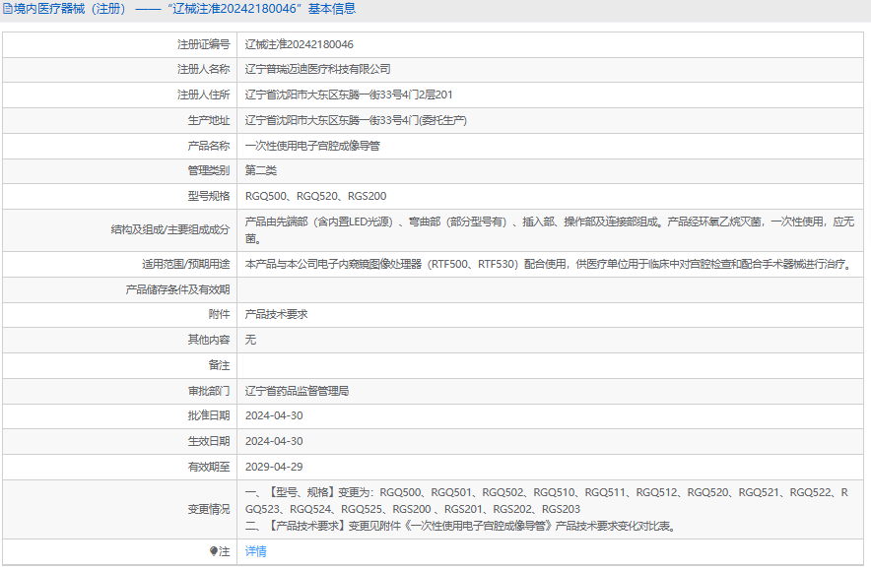Select the production address ending in (委托生产)
This screenshot has height=570, width=871.
[x=356, y=120]
